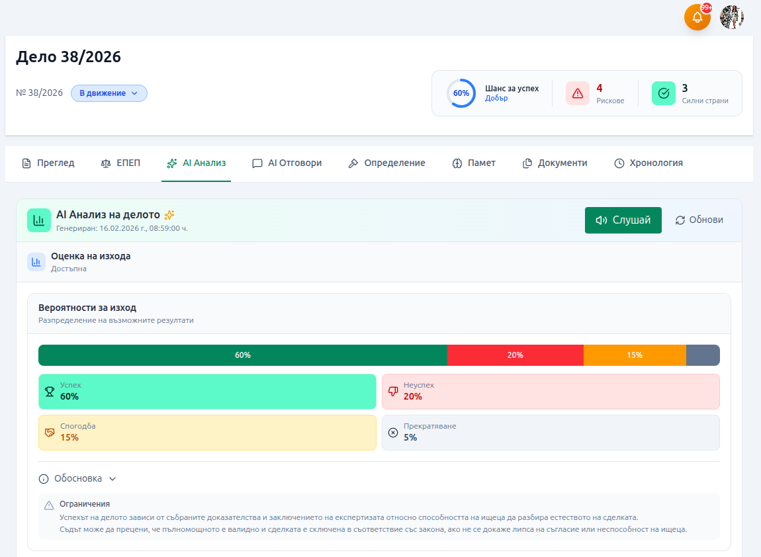Click the chevron in the status dropdown
Screen dimensions: 761x557
(x=134, y=93)
